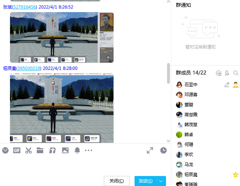Expand the input area to fullscreen
The width and height of the screenshot is (240, 186).
[150, 150]
